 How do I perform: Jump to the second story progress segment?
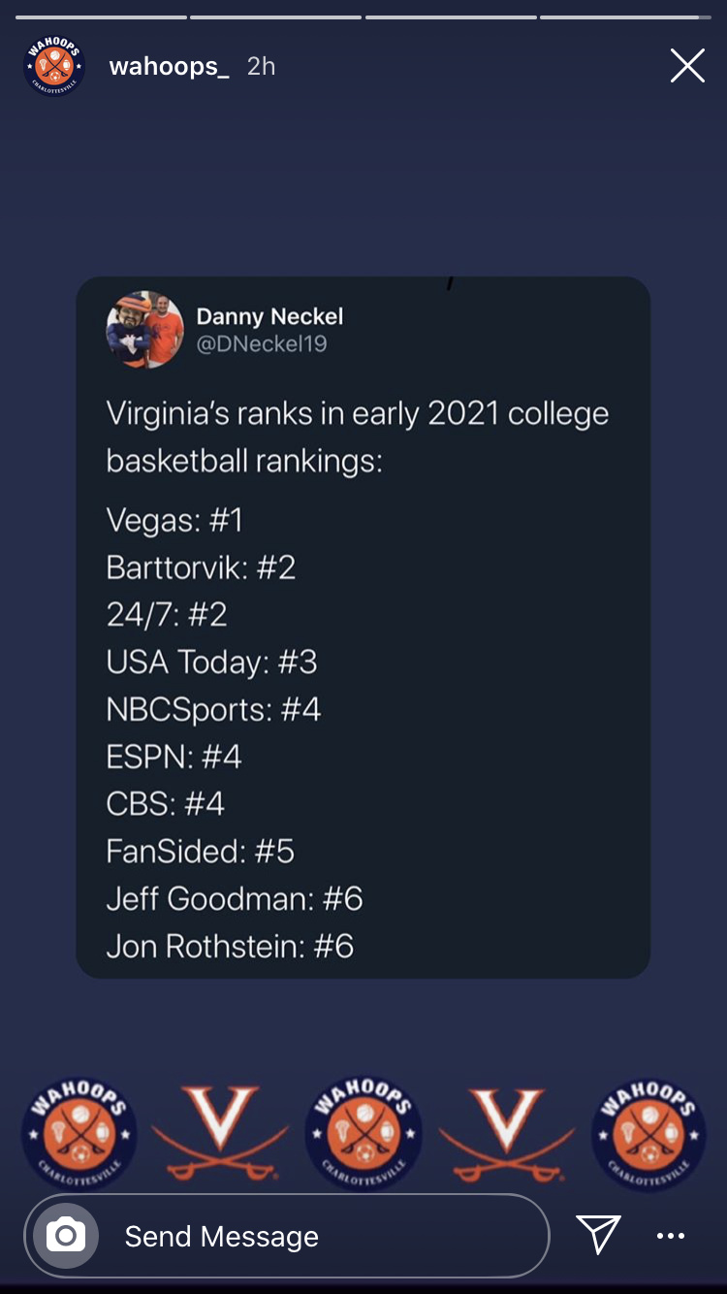(x=275, y=16)
